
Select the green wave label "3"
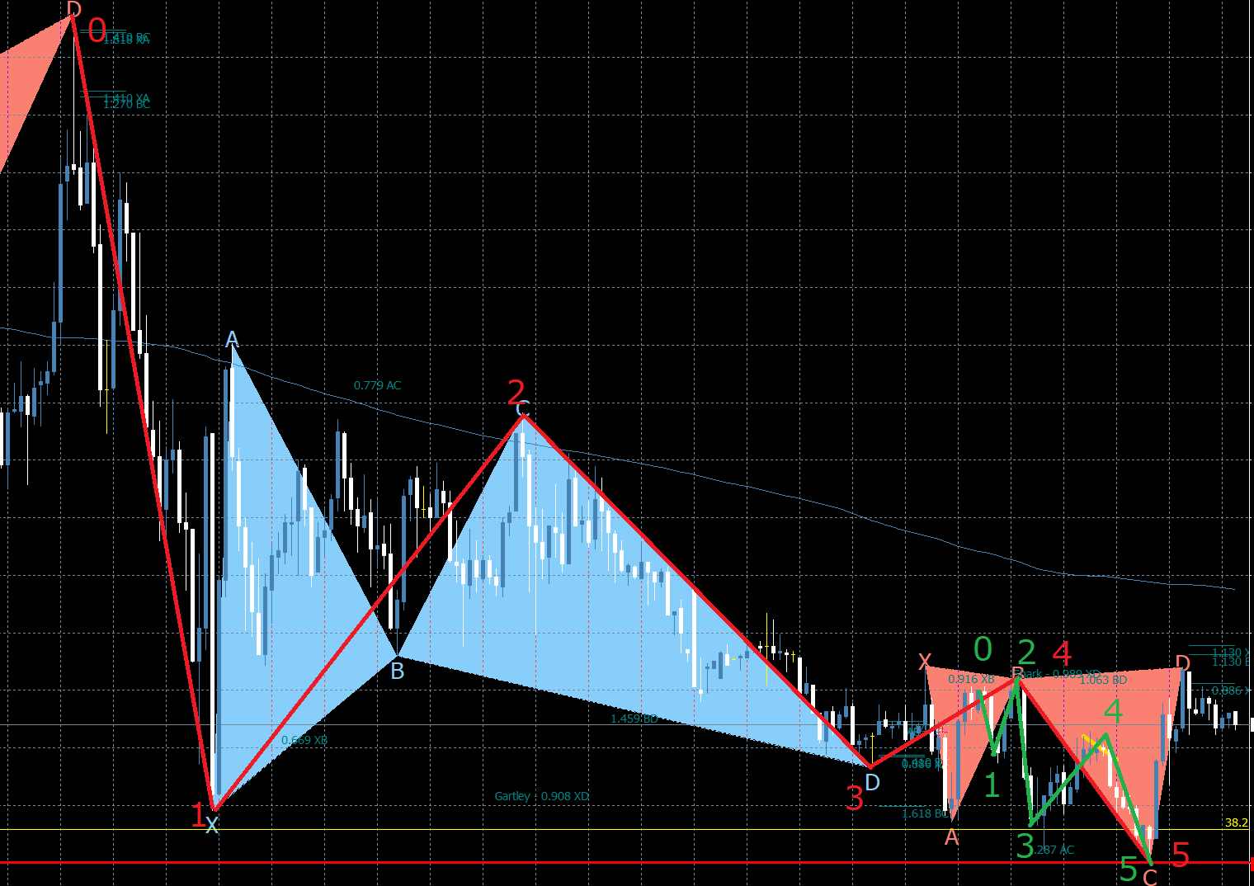pos(1025,846)
